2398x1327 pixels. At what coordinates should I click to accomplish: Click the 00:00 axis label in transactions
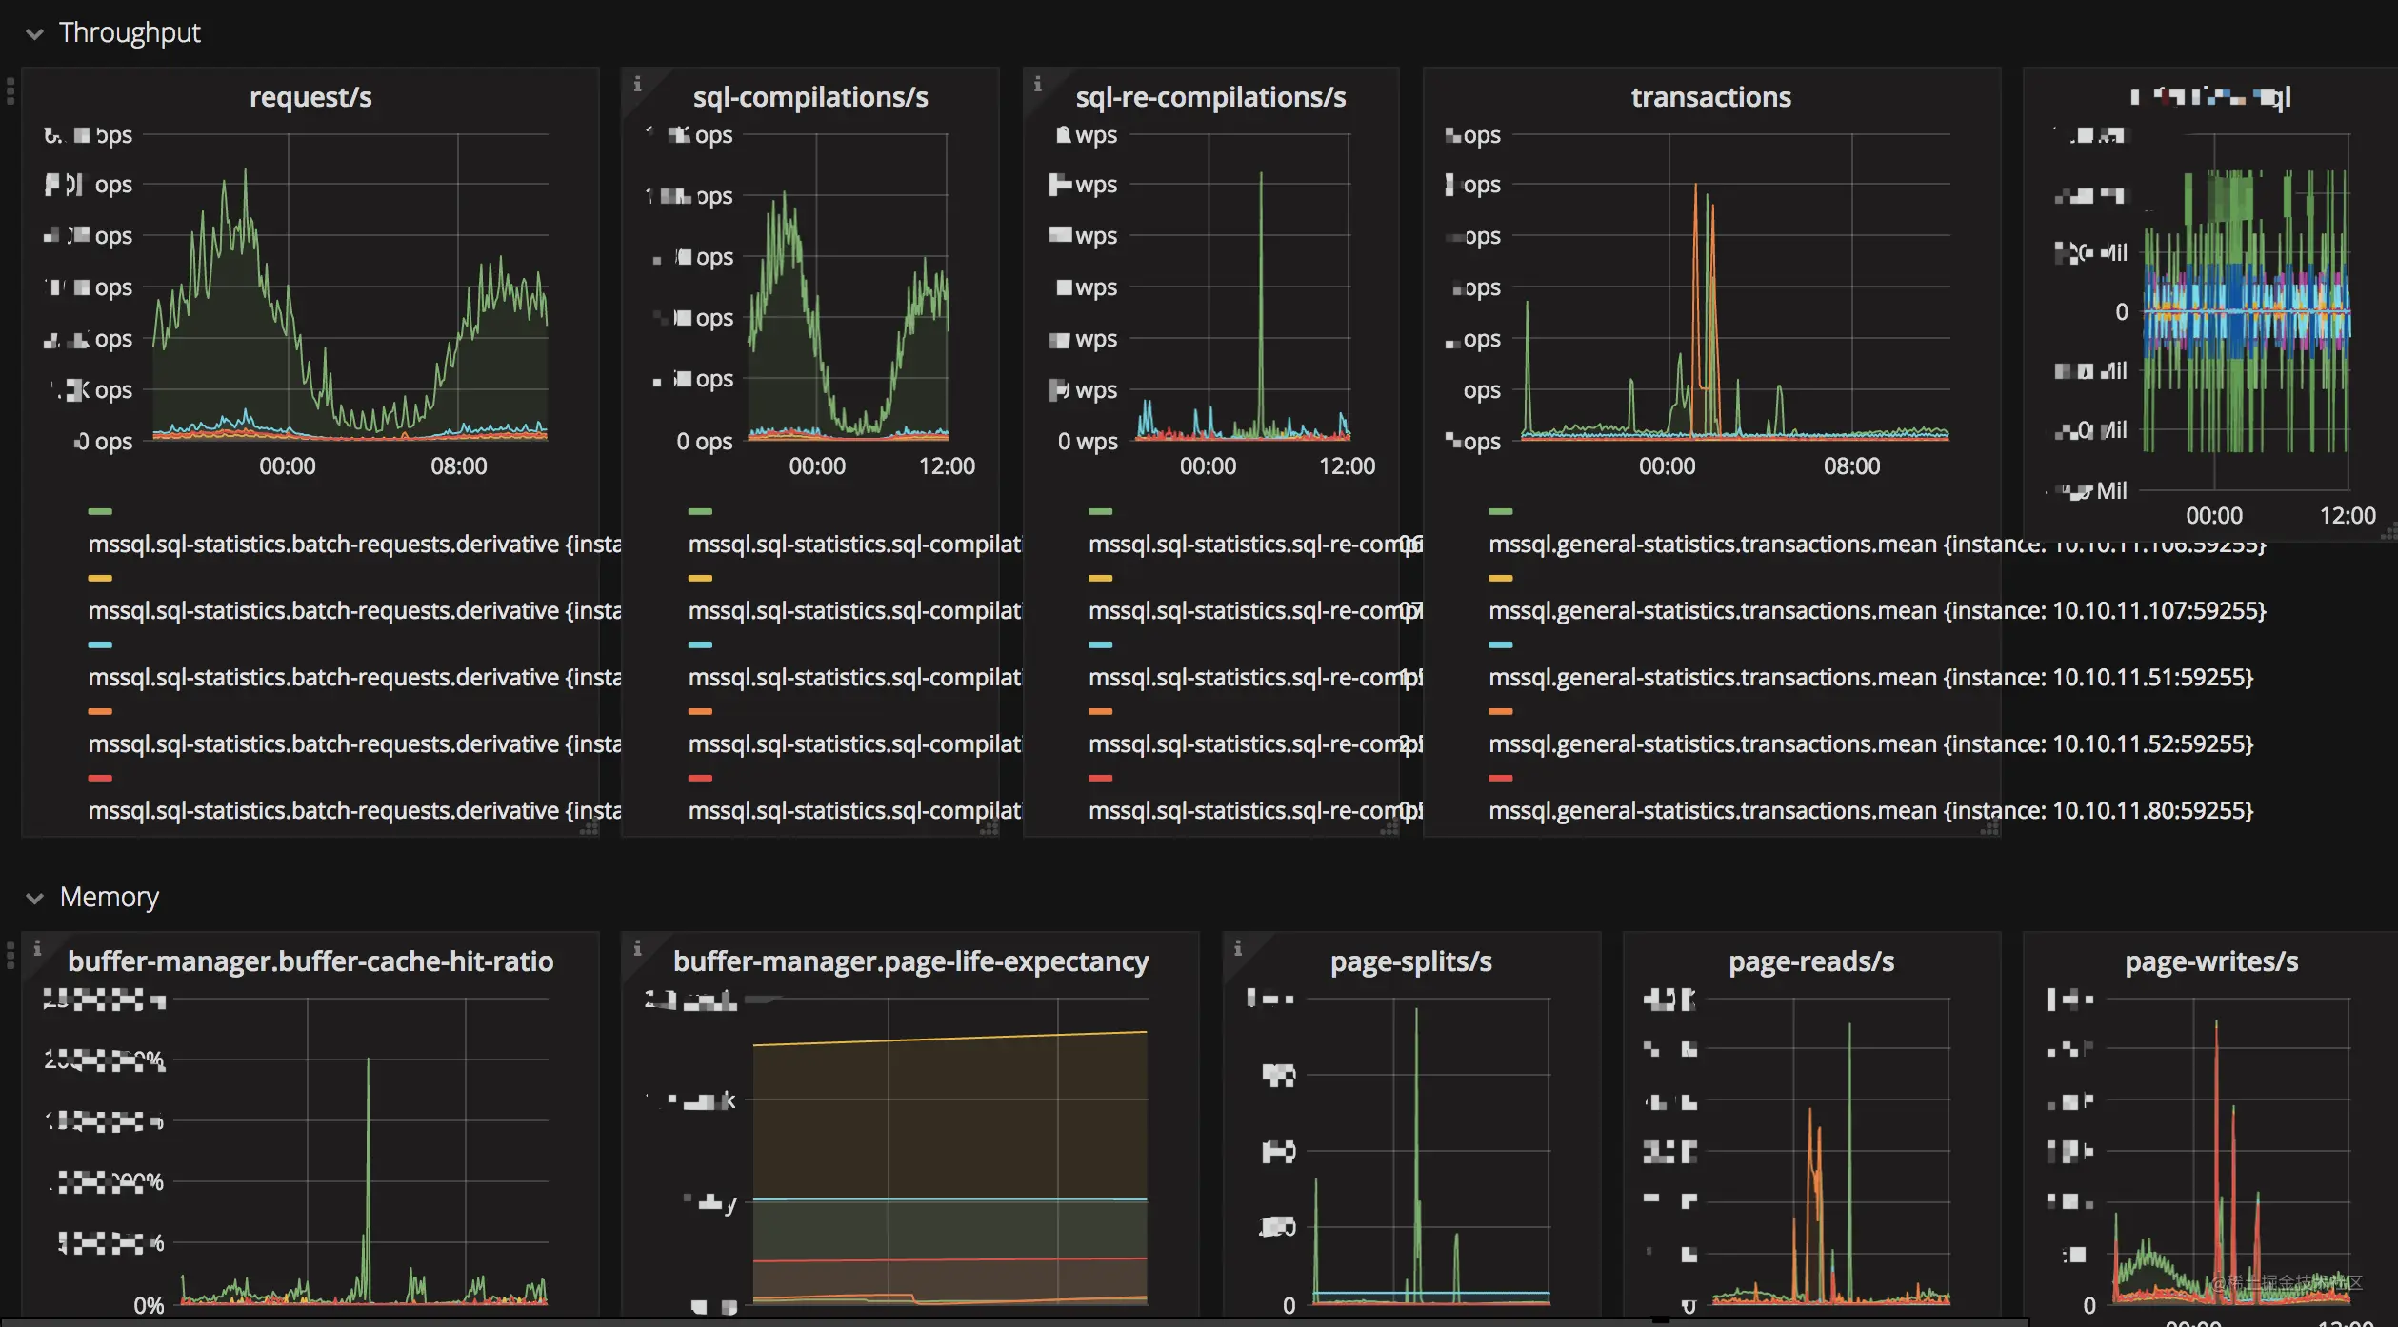[1667, 466]
